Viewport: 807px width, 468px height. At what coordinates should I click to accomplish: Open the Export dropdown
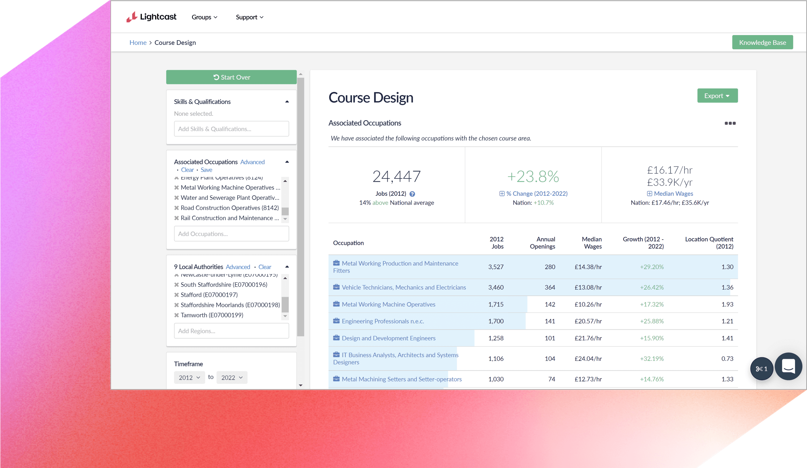pos(717,96)
